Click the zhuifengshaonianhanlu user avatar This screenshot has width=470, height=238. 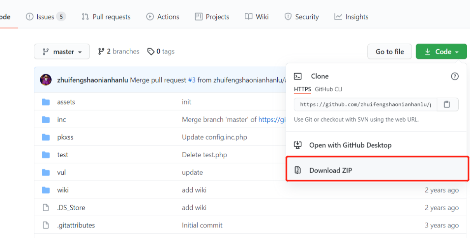point(46,80)
